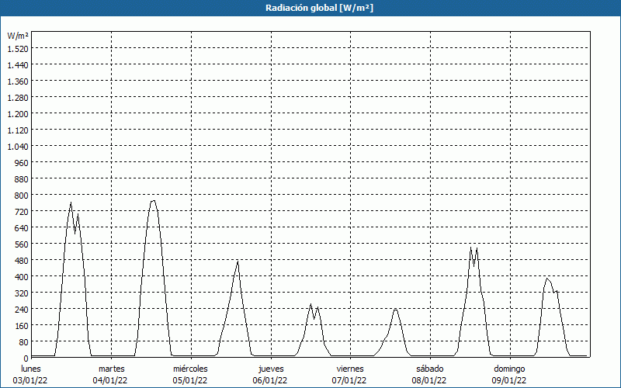This screenshot has height=388, width=621.
Task: Click the radiation peak on lunes 03/01/22
Action: click(71, 203)
